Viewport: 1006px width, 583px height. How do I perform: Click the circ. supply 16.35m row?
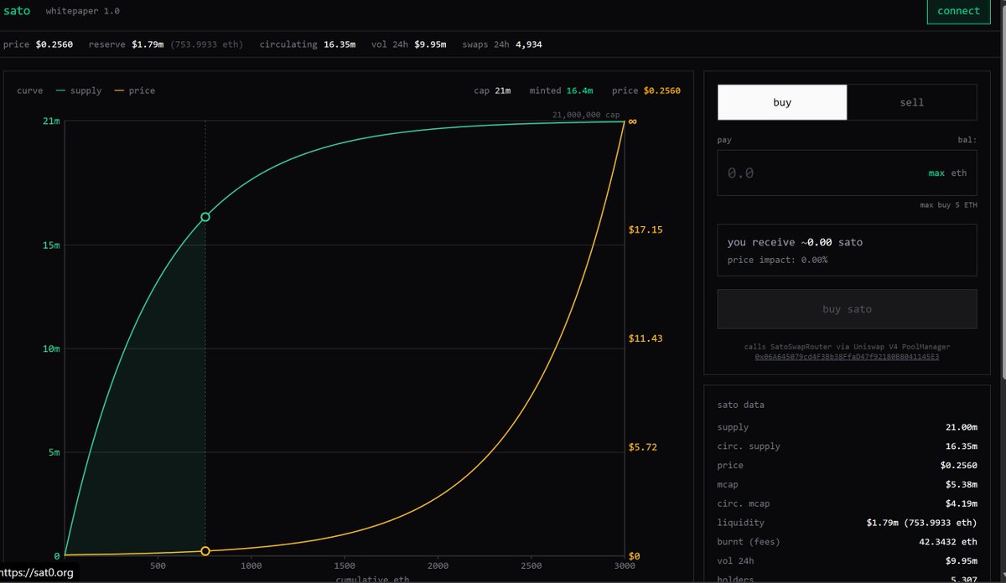[x=847, y=446]
